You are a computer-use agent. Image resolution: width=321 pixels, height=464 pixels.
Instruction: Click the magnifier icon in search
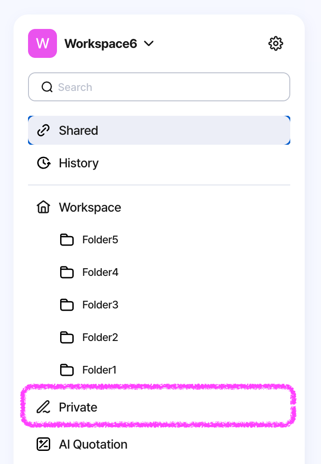coord(47,87)
